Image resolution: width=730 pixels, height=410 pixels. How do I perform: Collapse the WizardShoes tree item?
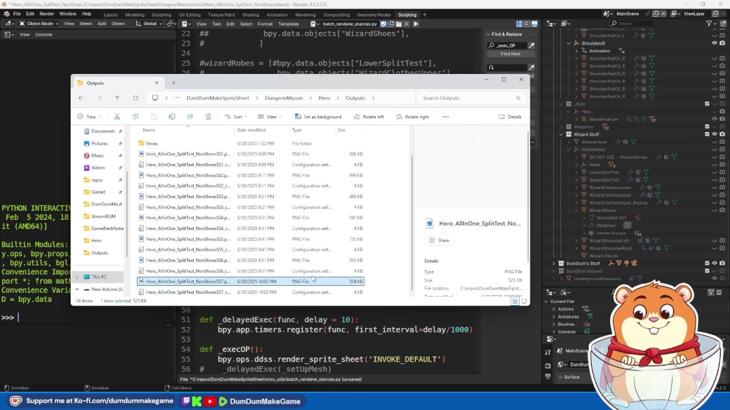point(576,210)
